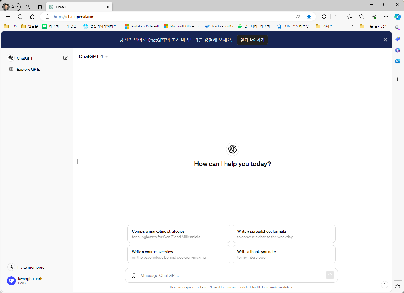404x293 pixels.
Task: Open the Read aloud icon in address bar
Action: (x=298, y=17)
